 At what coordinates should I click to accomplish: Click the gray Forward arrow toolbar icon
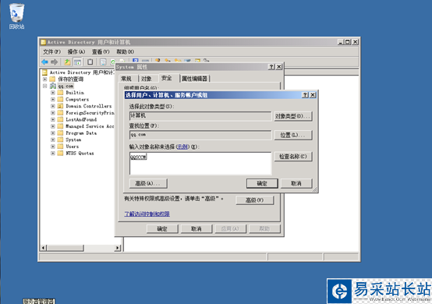55,62
